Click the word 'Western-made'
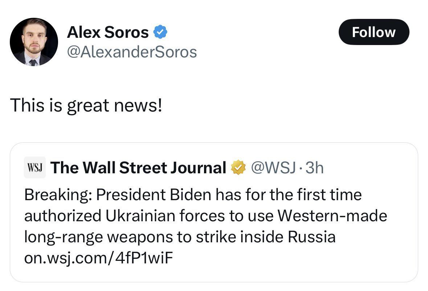The image size is (428, 291). (x=332, y=216)
